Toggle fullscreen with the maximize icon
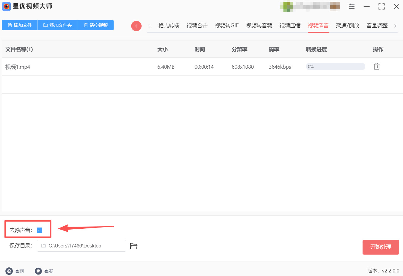The image size is (403, 276). pos(381,7)
